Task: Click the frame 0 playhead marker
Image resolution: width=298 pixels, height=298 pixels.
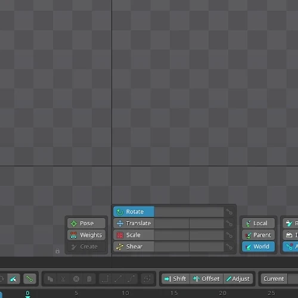Action: point(27,294)
